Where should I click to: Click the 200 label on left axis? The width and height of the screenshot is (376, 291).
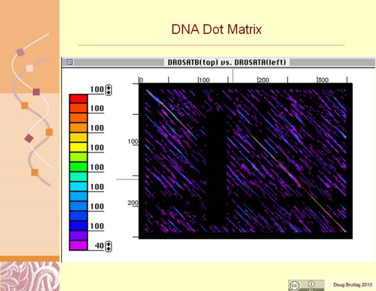coord(132,203)
